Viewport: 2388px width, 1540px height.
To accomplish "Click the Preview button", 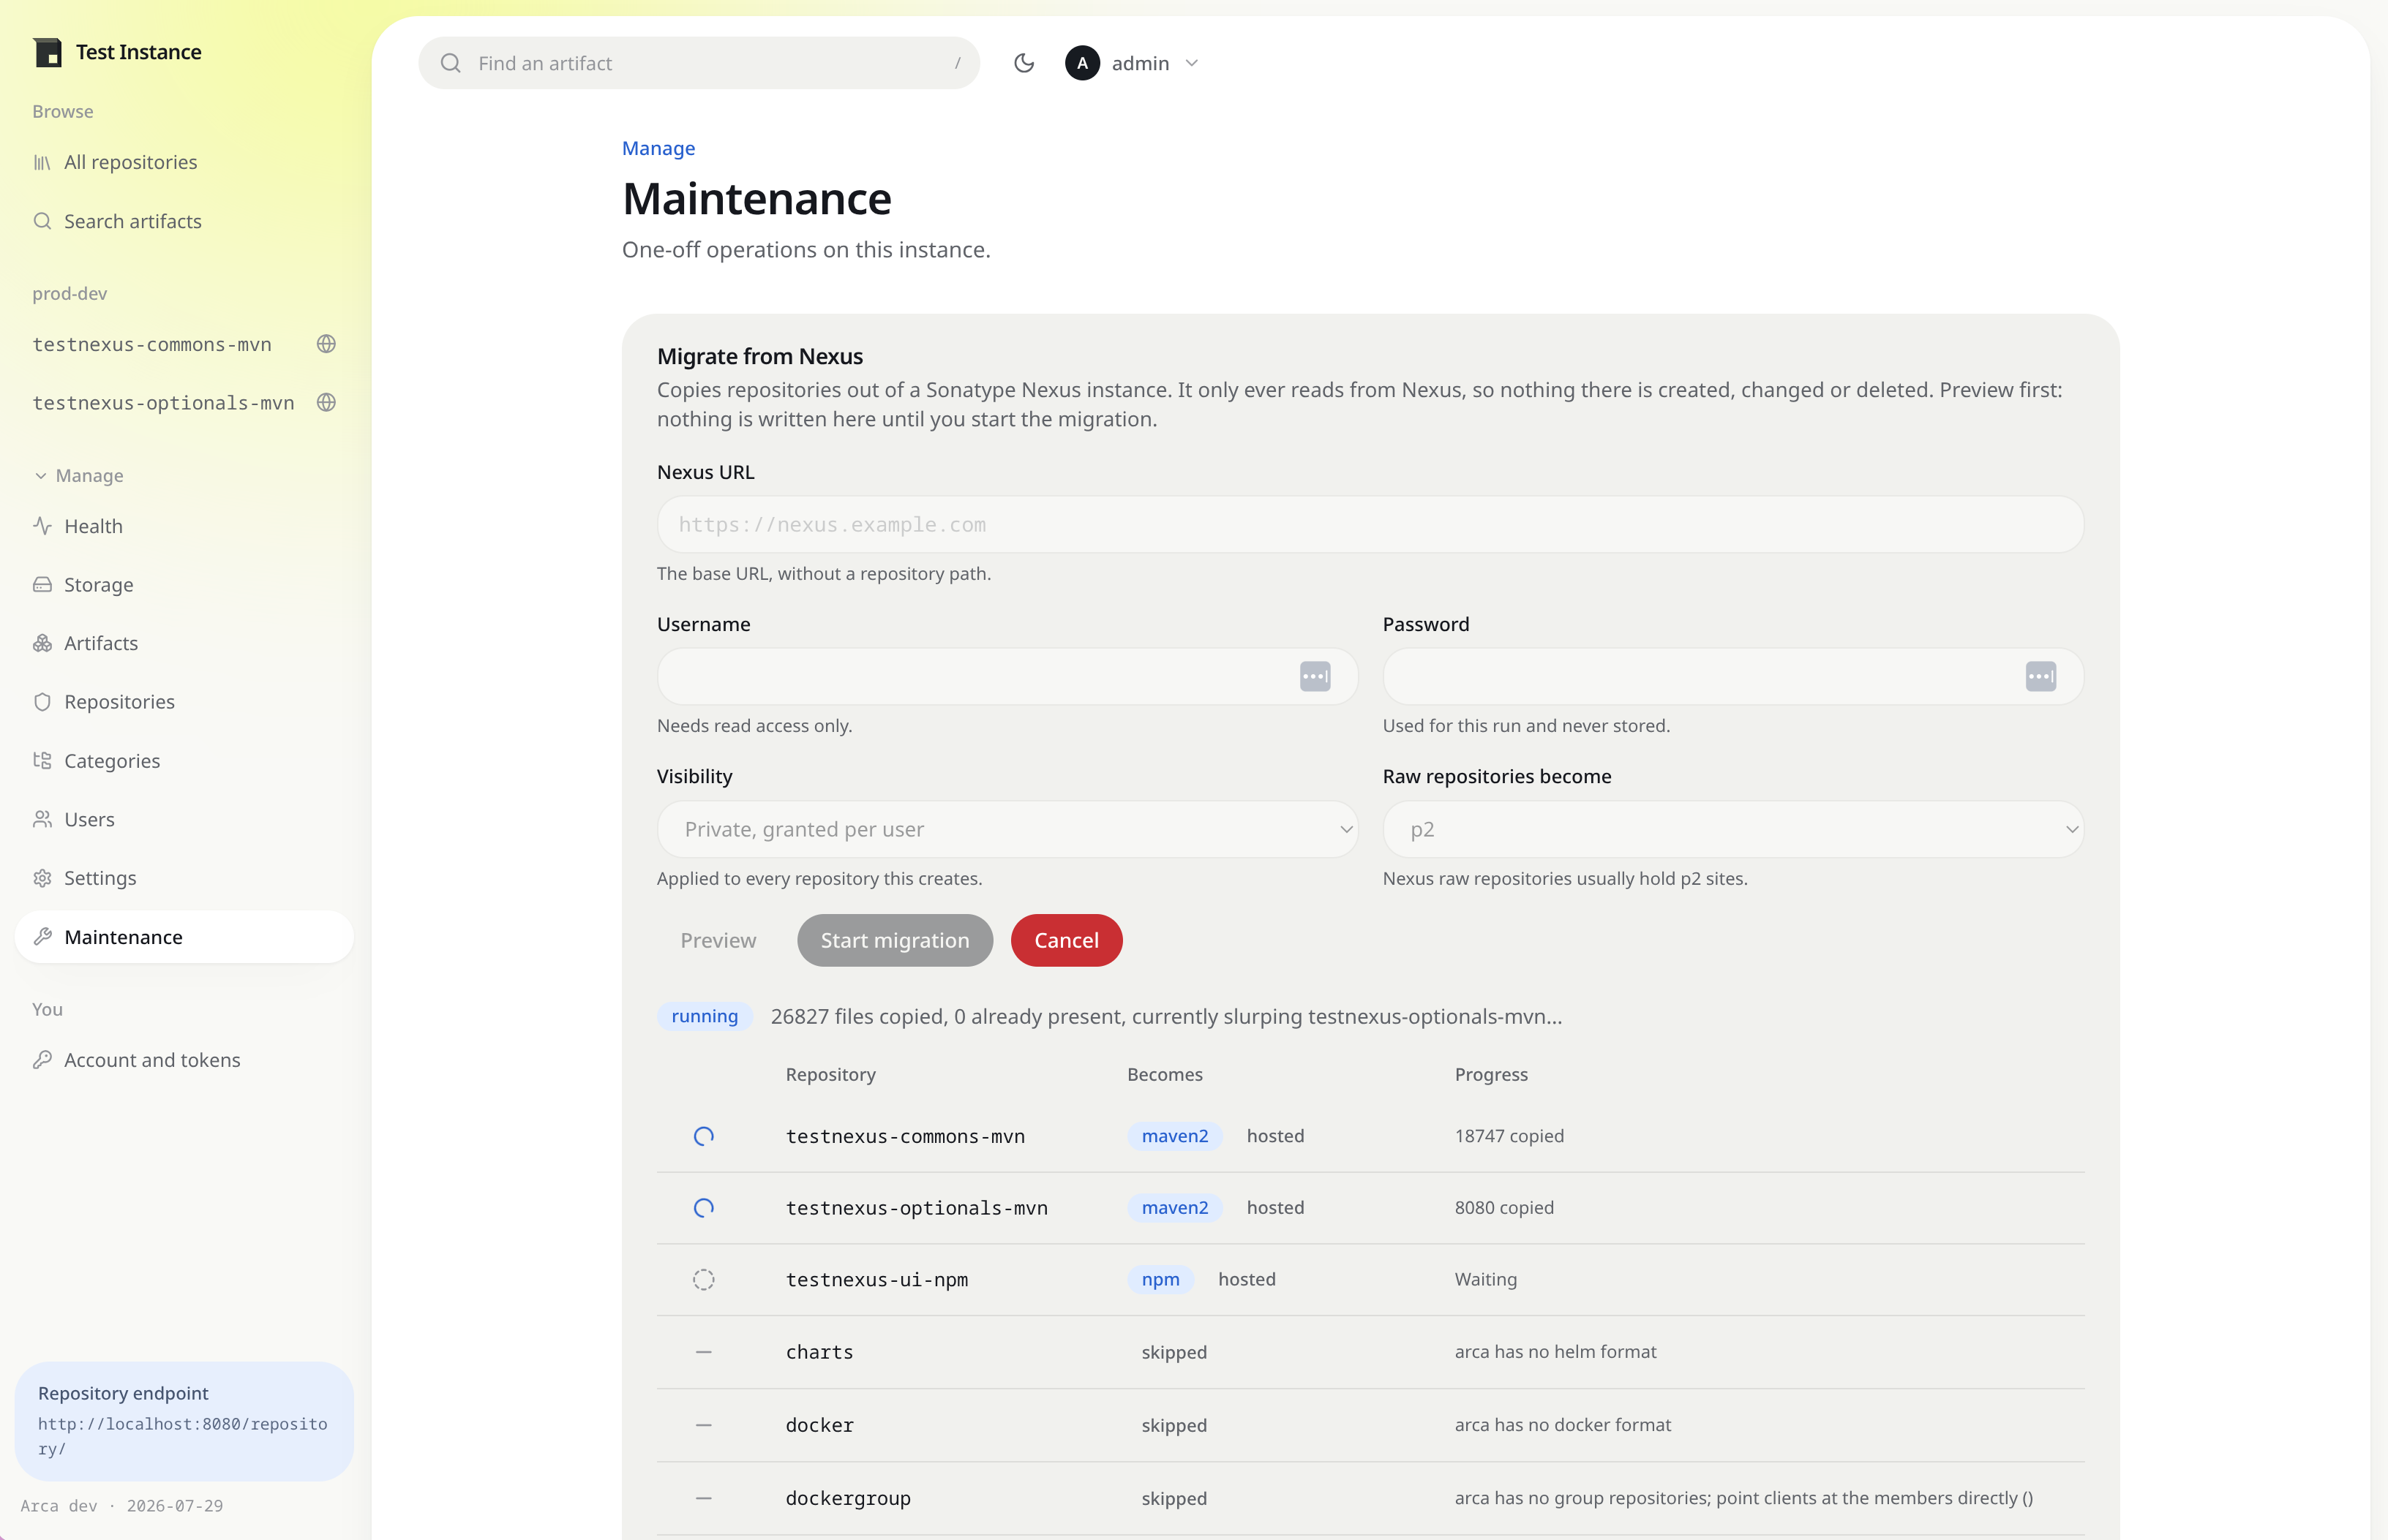I will pyautogui.click(x=718, y=940).
